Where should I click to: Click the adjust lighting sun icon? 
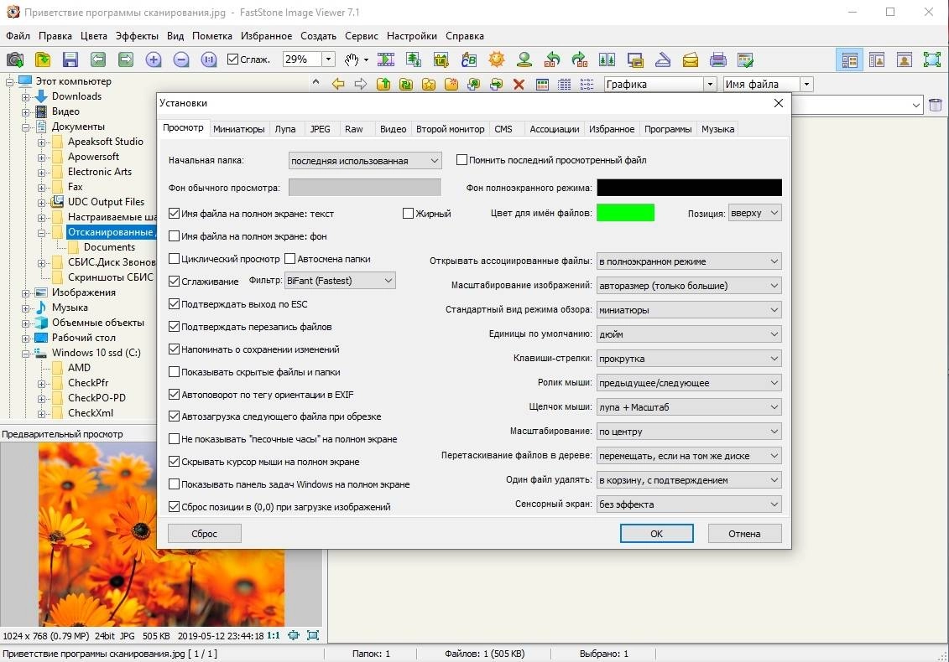[x=496, y=59]
